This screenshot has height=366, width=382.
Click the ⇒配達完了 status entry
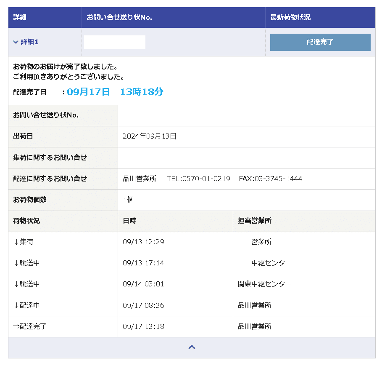coord(27,326)
